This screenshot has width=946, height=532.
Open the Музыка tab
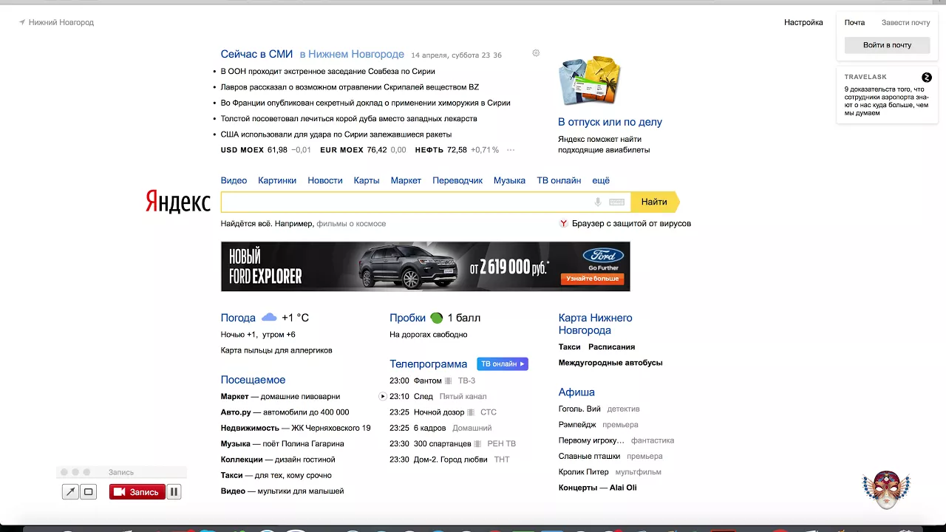[509, 180]
